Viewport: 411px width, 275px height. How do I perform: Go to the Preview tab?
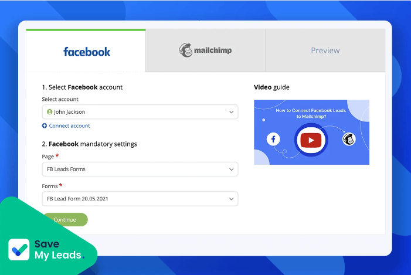click(325, 50)
